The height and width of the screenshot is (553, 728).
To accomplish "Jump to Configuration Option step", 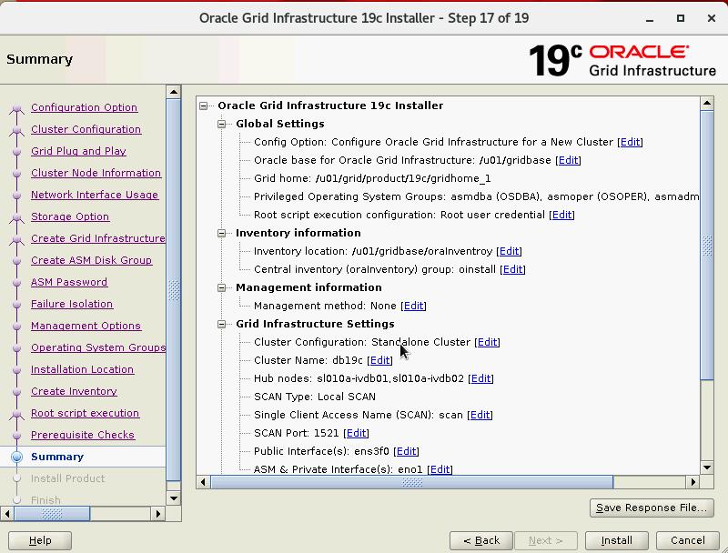I will tap(84, 107).
